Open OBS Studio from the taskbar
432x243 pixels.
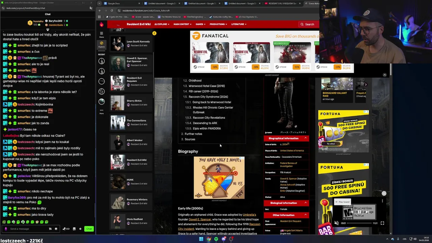click(231, 239)
